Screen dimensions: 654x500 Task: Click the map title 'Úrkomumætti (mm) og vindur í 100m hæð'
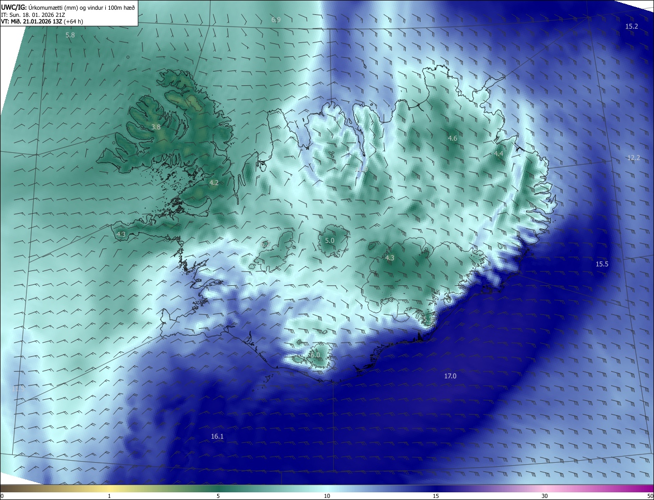[82, 8]
